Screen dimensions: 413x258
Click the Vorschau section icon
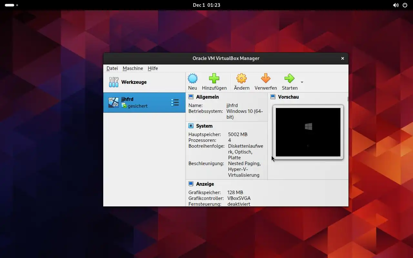point(273,97)
